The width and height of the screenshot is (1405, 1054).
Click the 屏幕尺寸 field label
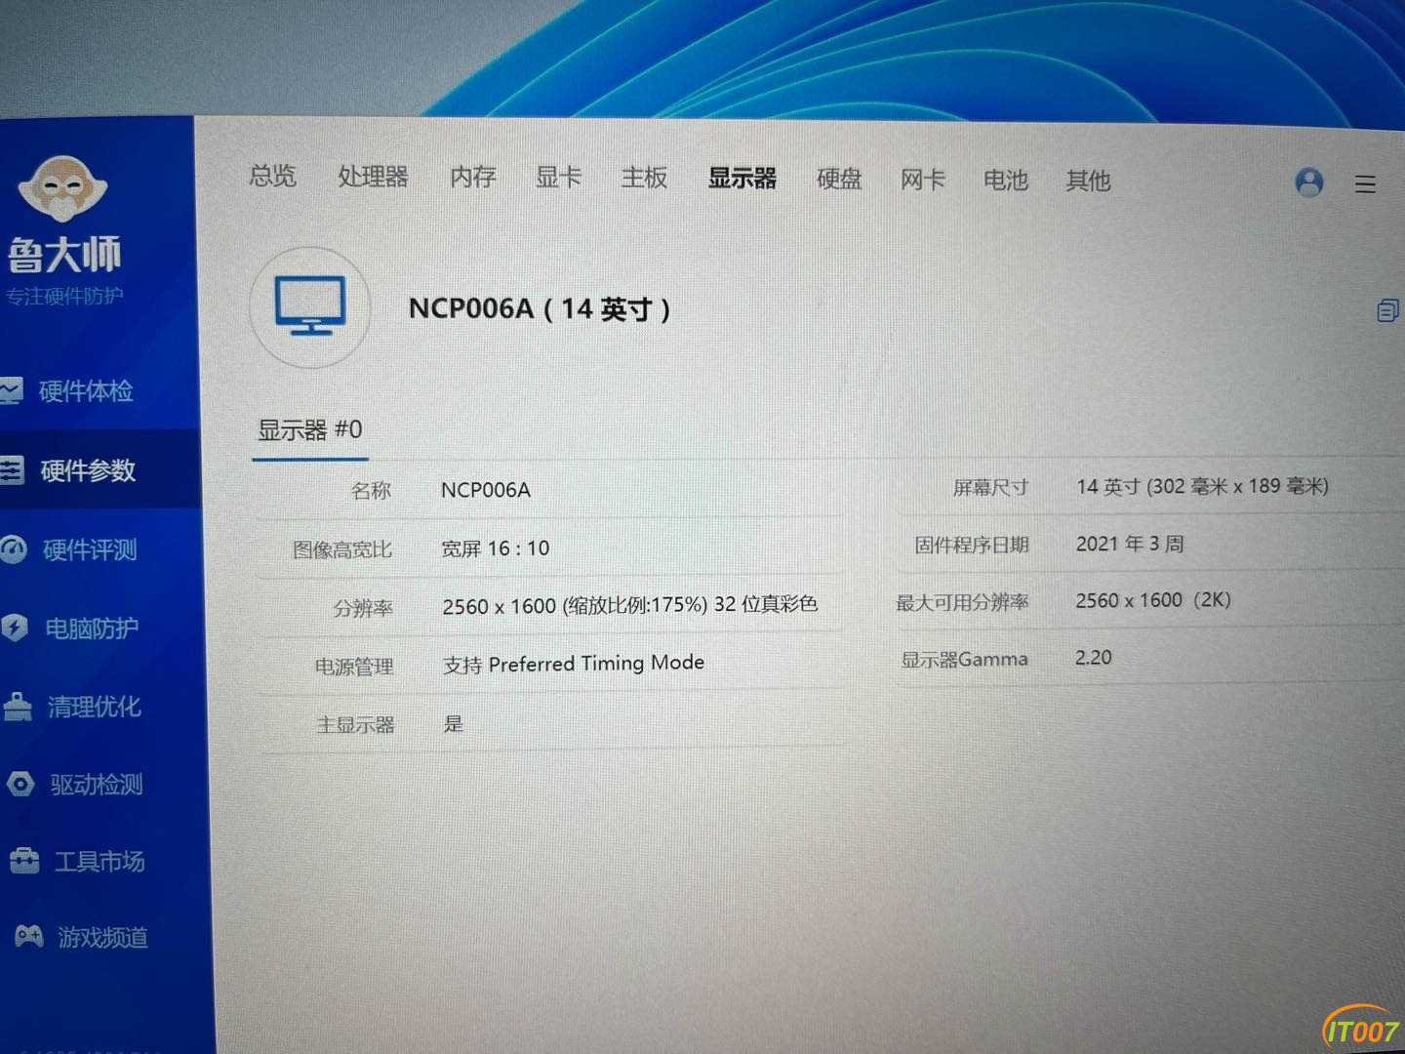click(990, 487)
